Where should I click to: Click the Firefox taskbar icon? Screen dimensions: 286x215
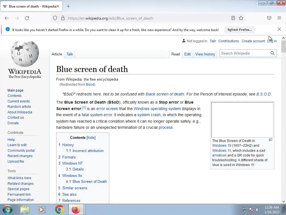pos(76,209)
